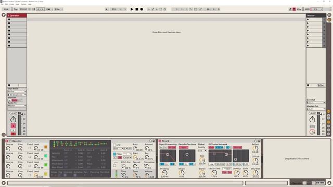Enable Draw Mode pencil icon
Screen dimensions: 333x187
click(290, 9)
